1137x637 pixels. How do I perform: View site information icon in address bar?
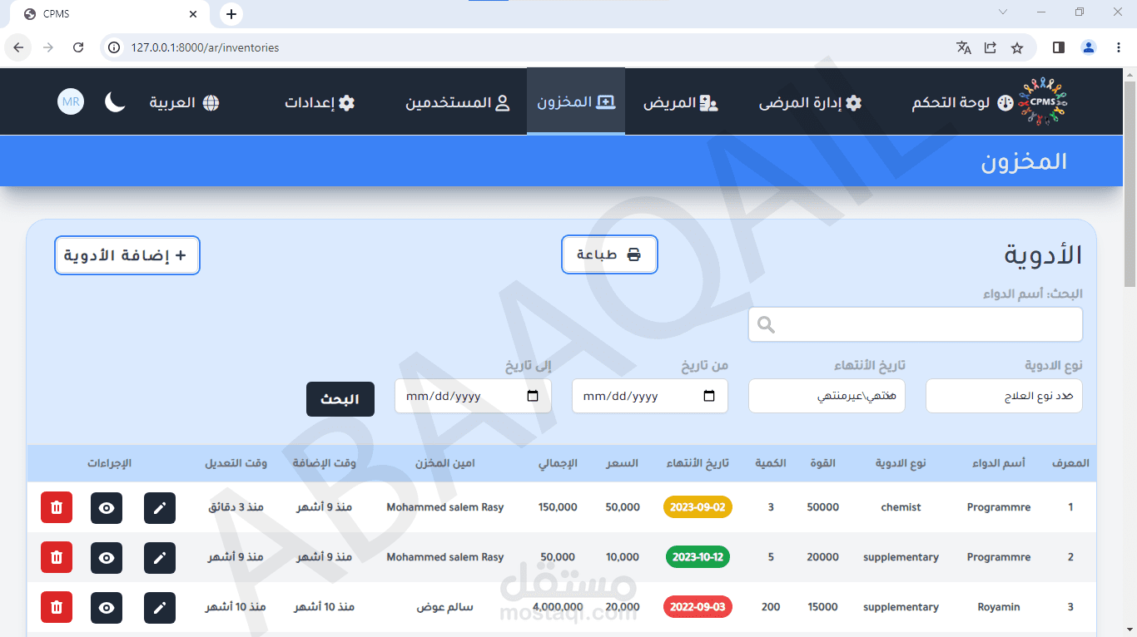[x=113, y=47]
